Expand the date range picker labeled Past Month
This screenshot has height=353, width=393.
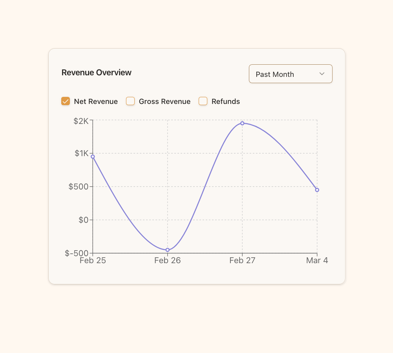(291, 74)
